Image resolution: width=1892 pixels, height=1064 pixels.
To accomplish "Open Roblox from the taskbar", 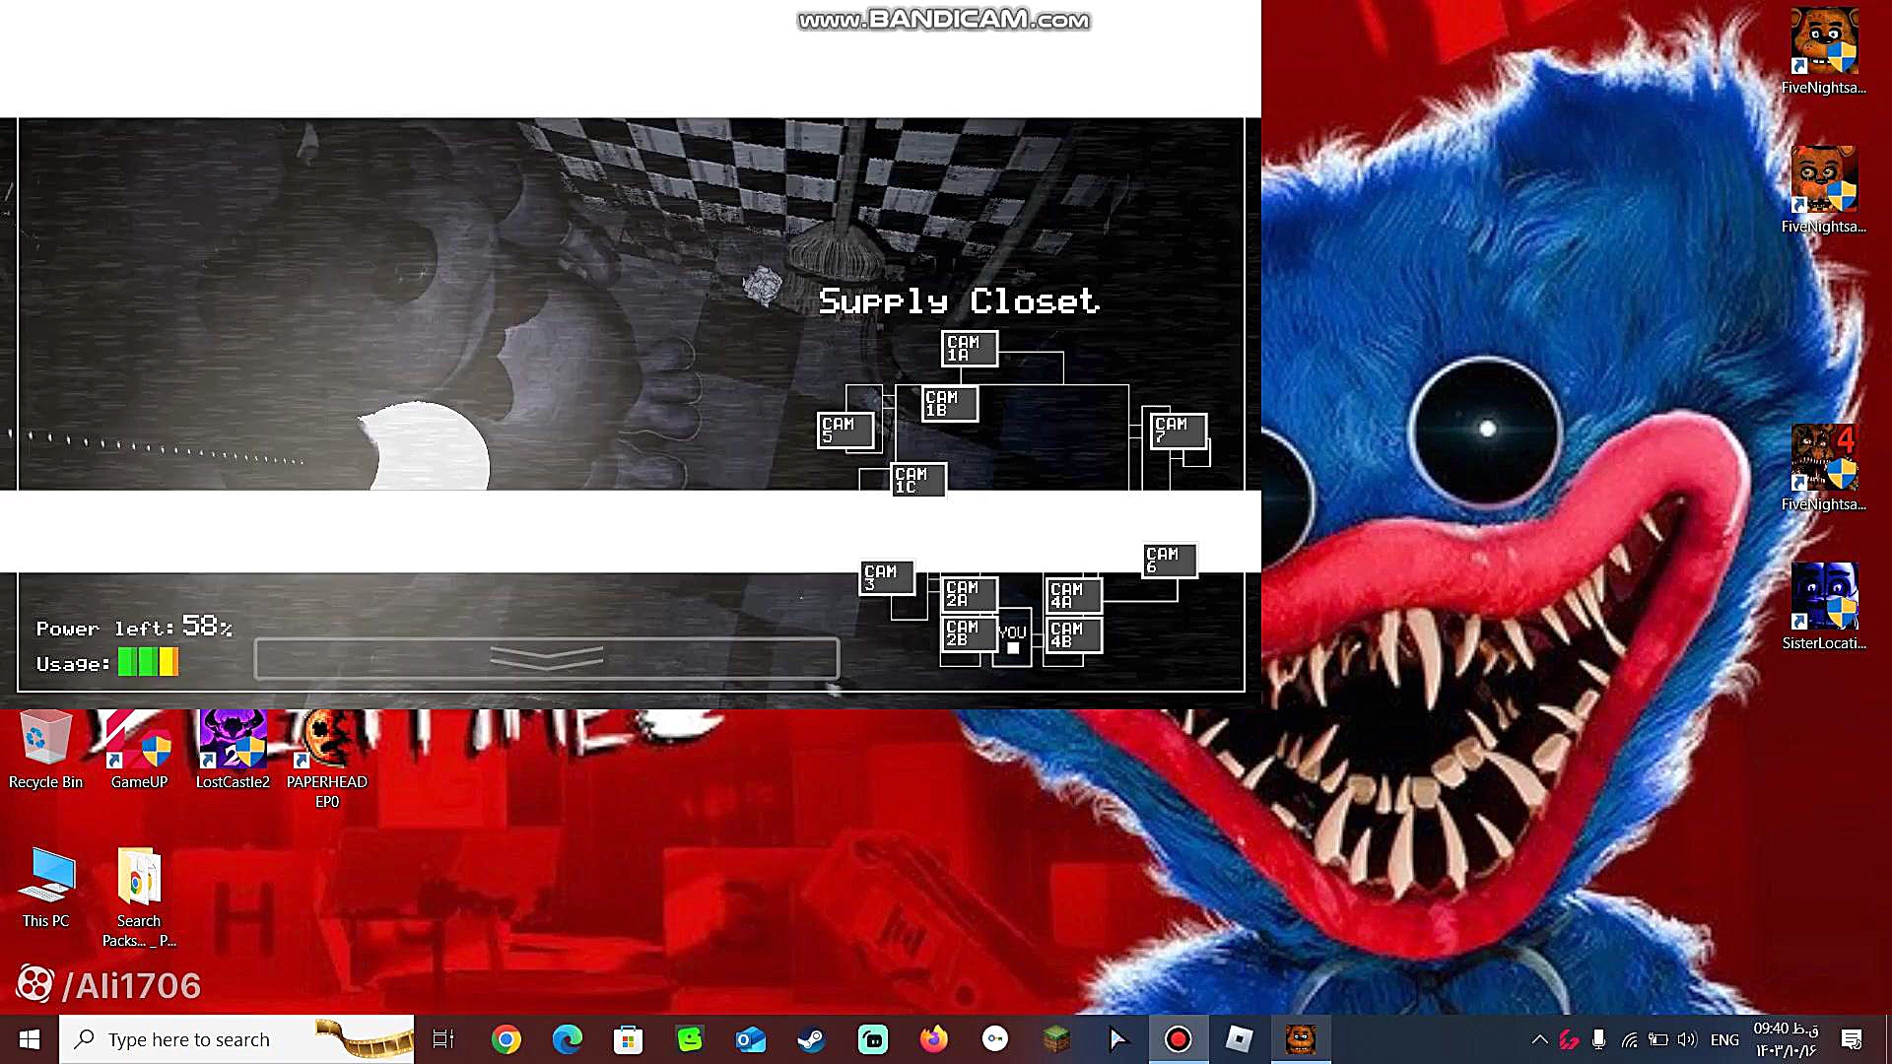I will [x=1240, y=1039].
